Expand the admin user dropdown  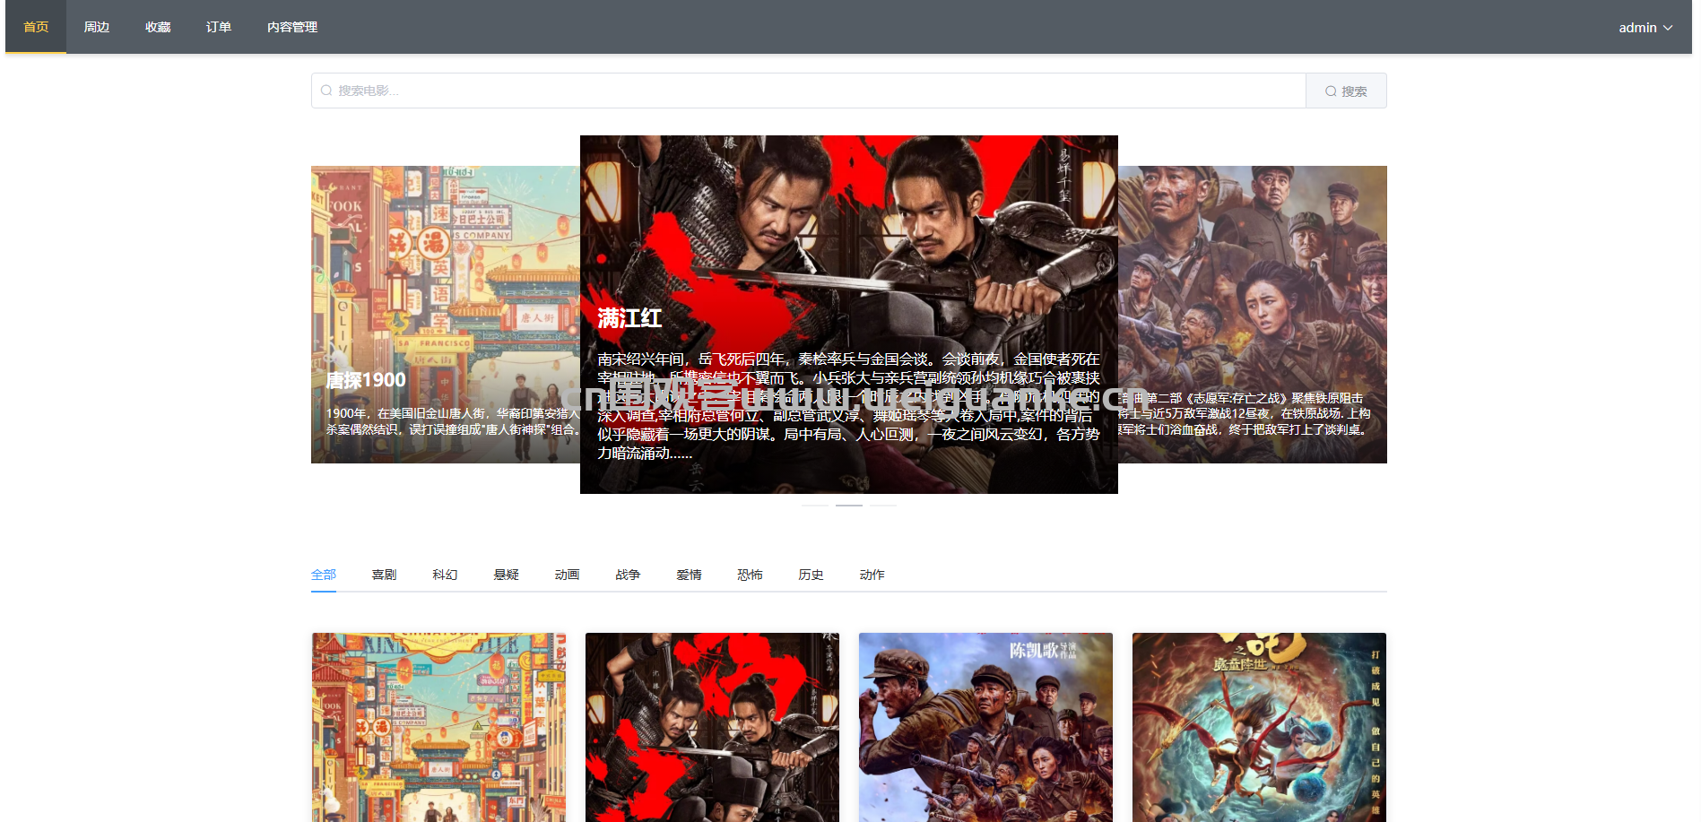1645,28
